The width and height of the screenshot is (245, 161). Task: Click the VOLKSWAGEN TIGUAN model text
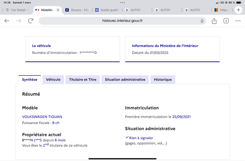coord(42,117)
